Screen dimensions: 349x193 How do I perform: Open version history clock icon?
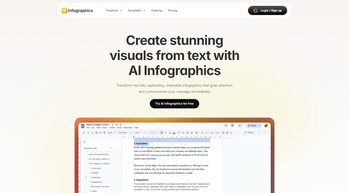point(226,125)
